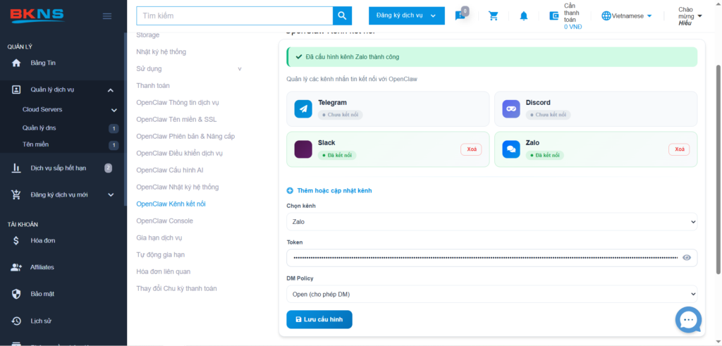Image resolution: width=722 pixels, height=346 pixels.
Task: Click the Slack Đã kết nối status badge
Action: [x=336, y=155]
